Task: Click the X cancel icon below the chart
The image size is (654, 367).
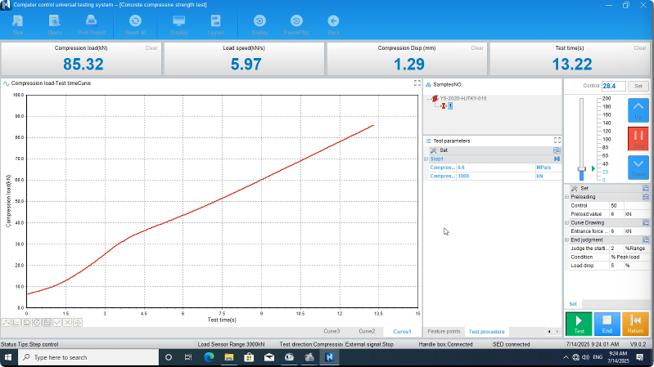Action: 67,322
